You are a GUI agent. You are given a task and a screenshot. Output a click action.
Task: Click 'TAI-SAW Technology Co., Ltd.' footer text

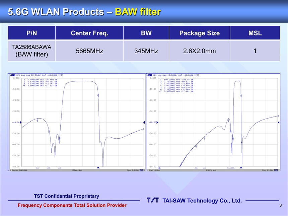(202, 201)
